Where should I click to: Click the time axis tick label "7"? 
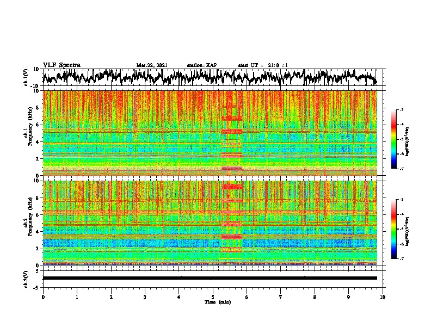pos(281,297)
